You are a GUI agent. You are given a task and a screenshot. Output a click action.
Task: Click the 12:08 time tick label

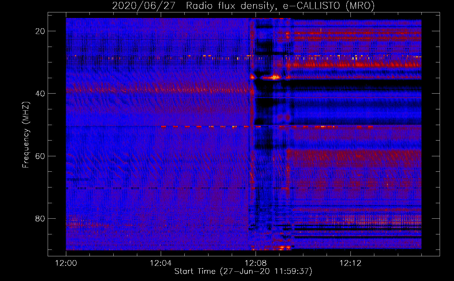pyautogui.click(x=256, y=263)
